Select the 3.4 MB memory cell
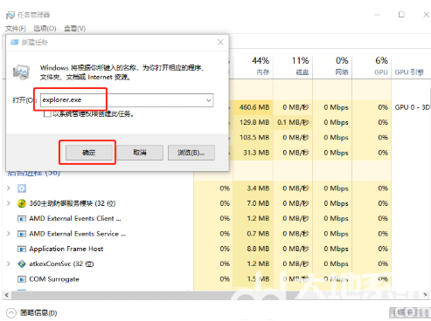431x321 pixels. pyautogui.click(x=254, y=188)
